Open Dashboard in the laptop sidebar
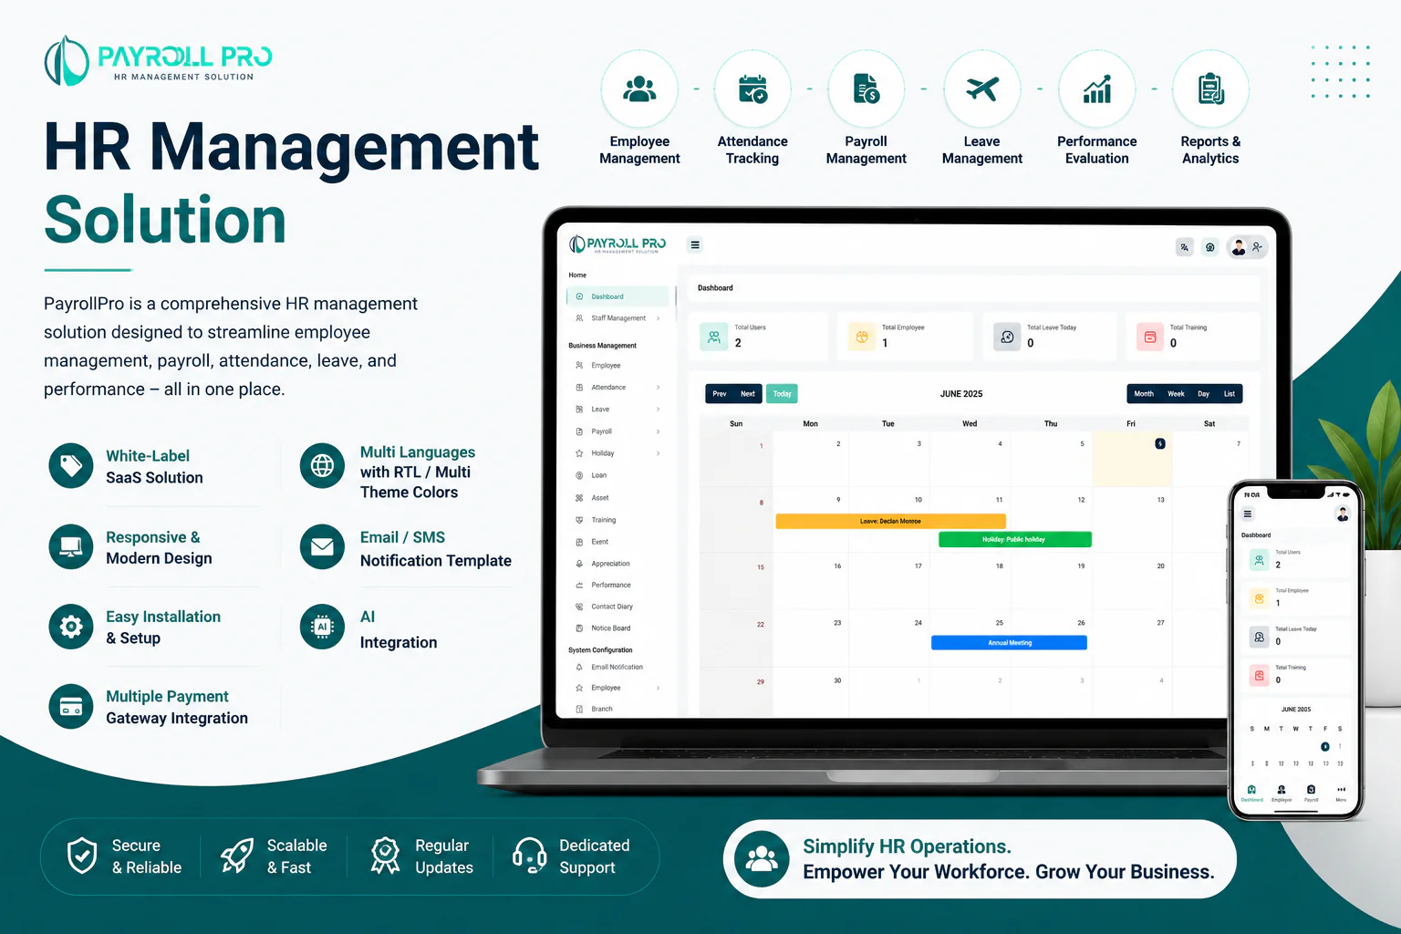Screen dimensions: 1401x934 point(618,296)
